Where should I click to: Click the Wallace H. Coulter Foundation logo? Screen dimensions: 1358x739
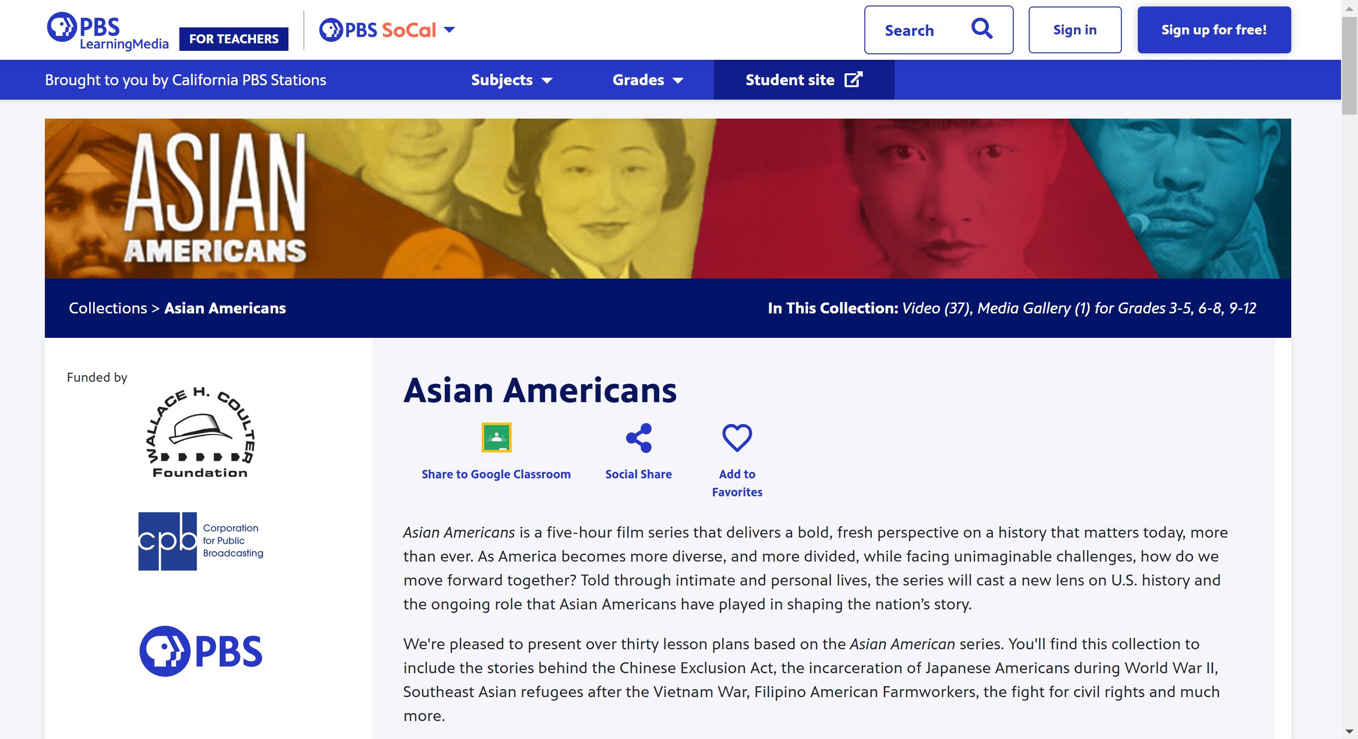coord(200,433)
